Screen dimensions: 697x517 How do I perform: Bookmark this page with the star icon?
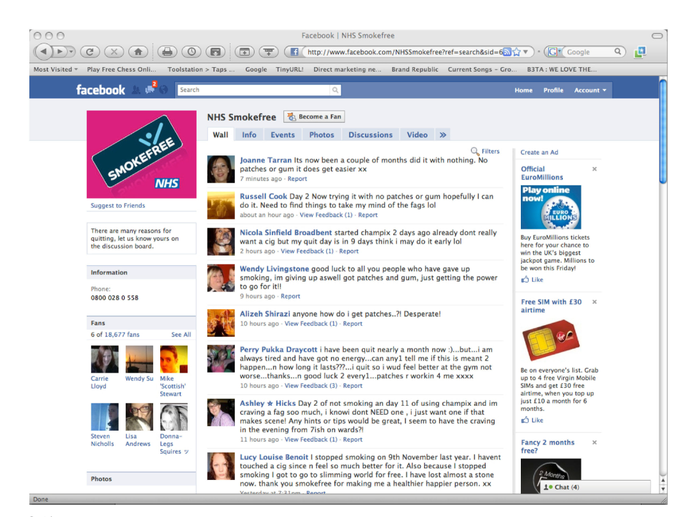pos(516,52)
